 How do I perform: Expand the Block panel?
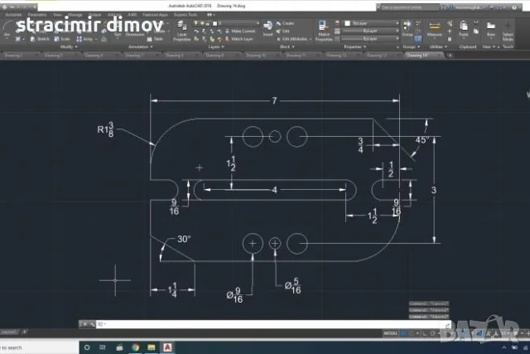(x=287, y=46)
